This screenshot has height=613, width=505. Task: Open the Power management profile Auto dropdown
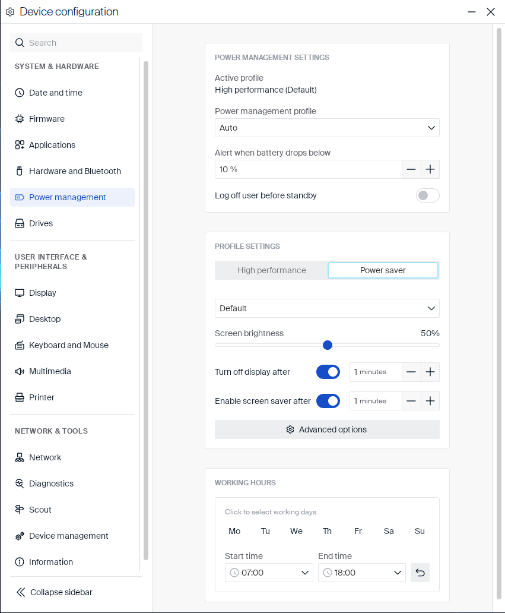pos(327,128)
